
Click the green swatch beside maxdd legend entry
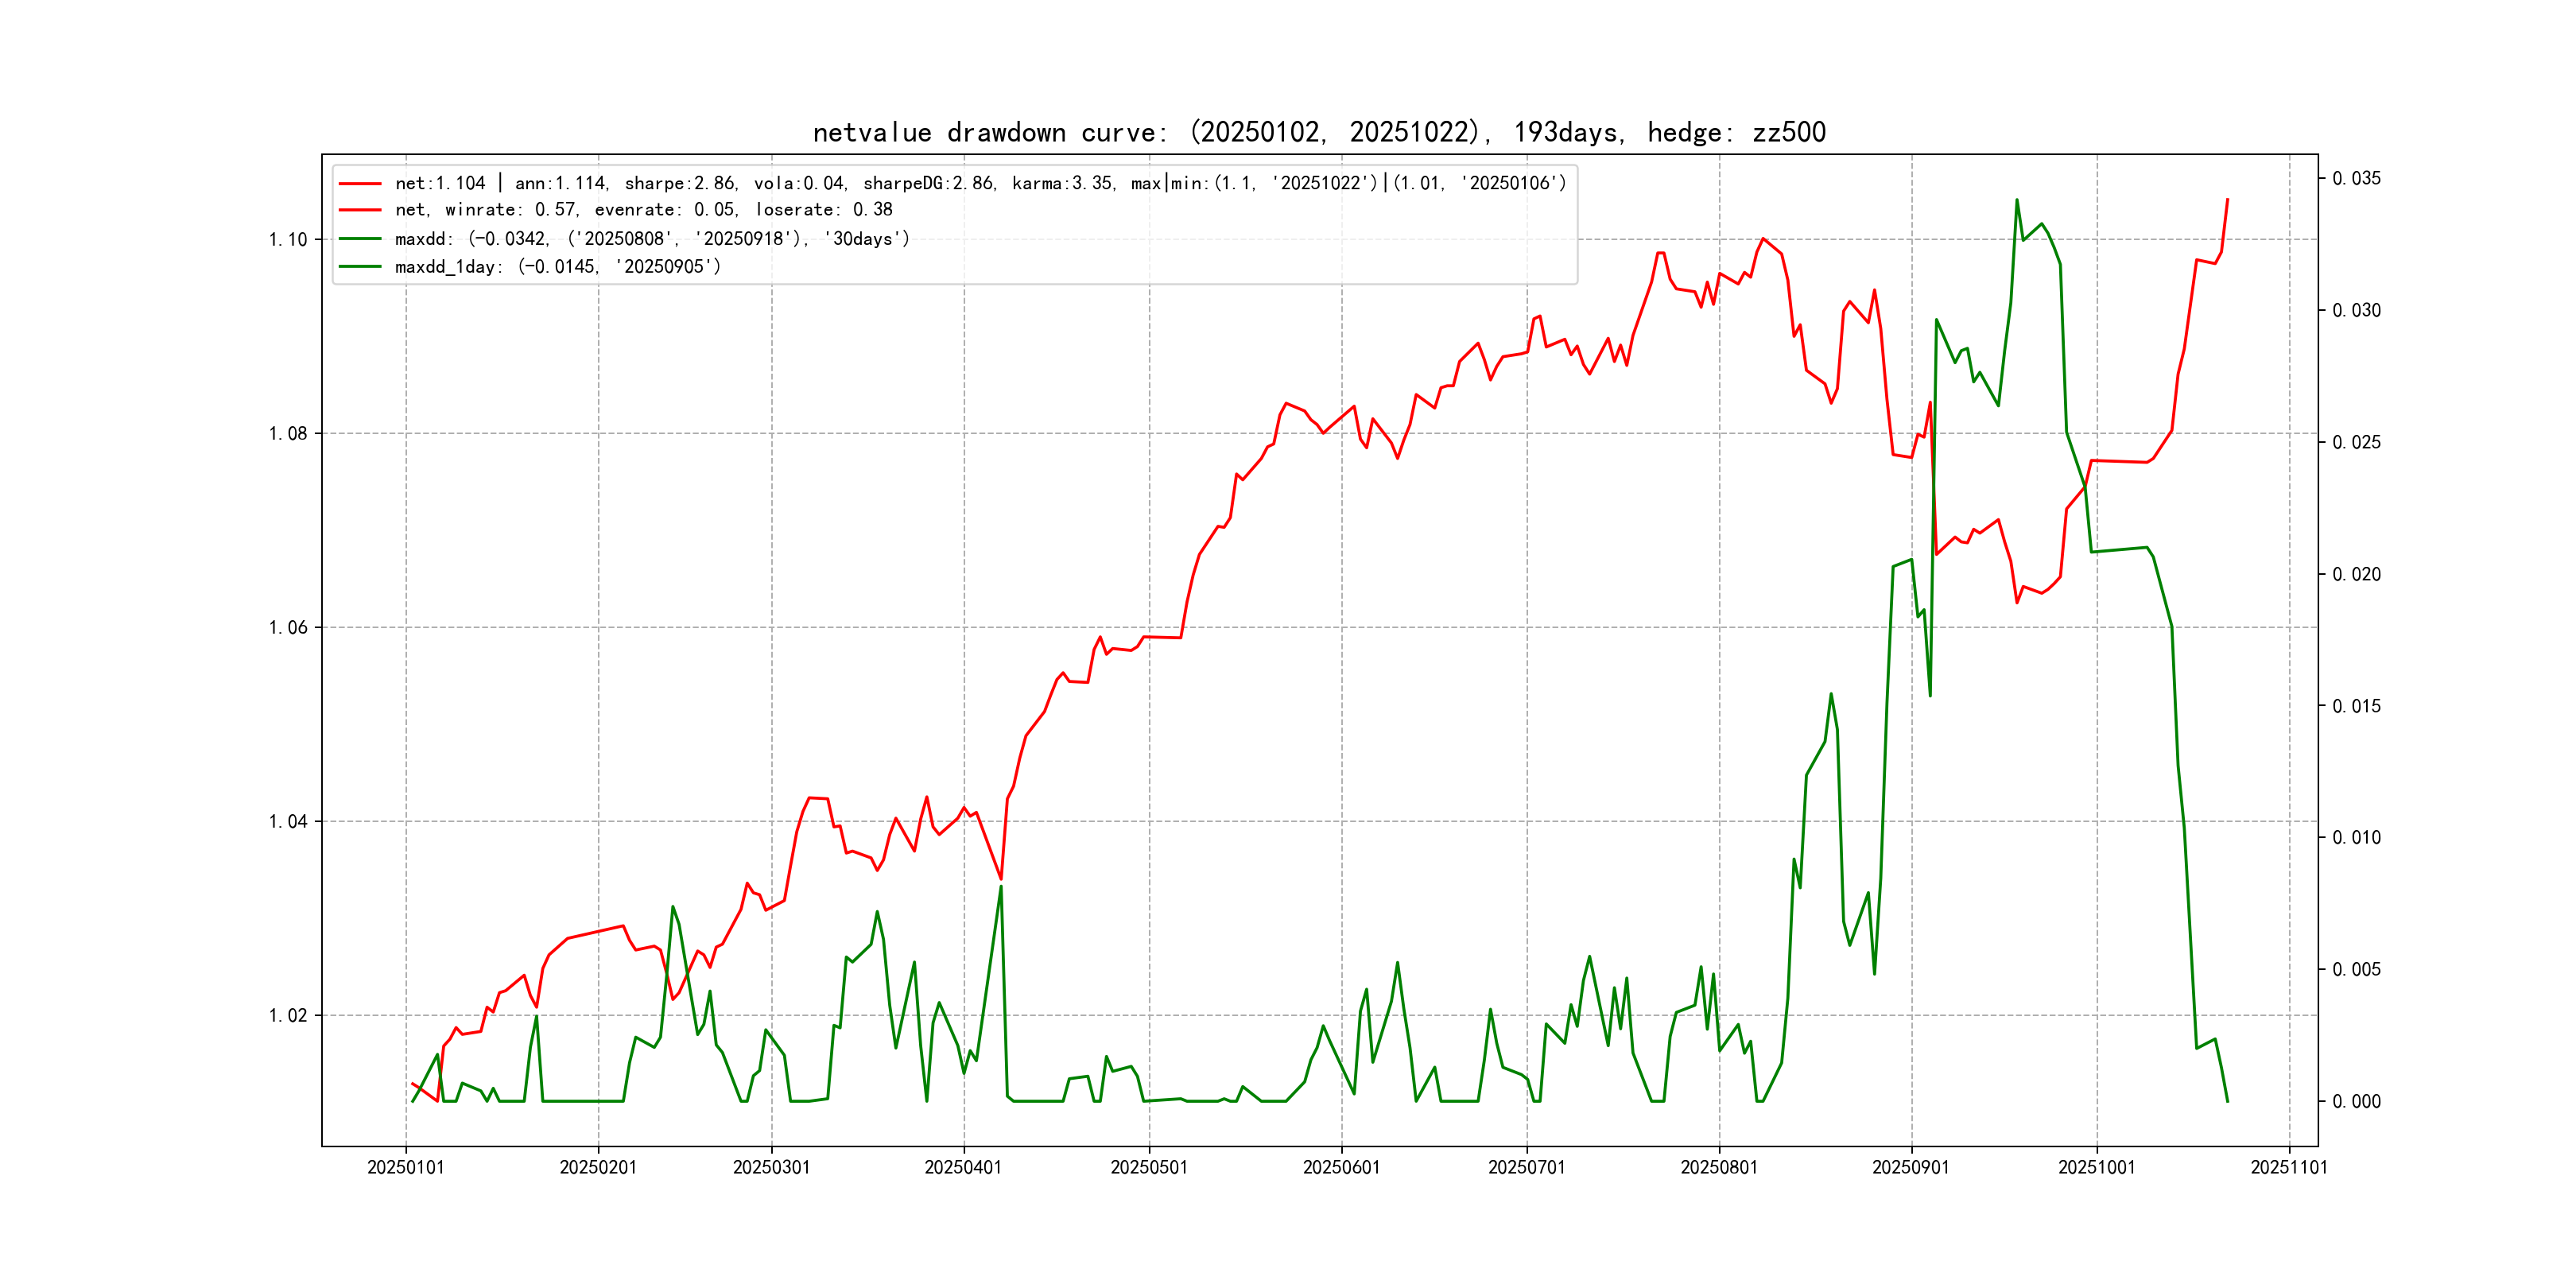pyautogui.click(x=360, y=239)
